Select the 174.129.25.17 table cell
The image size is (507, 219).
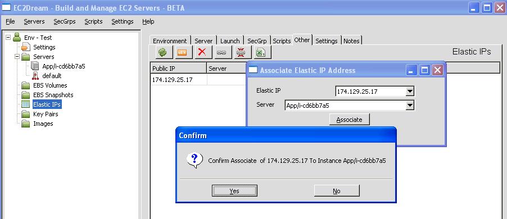coord(179,80)
